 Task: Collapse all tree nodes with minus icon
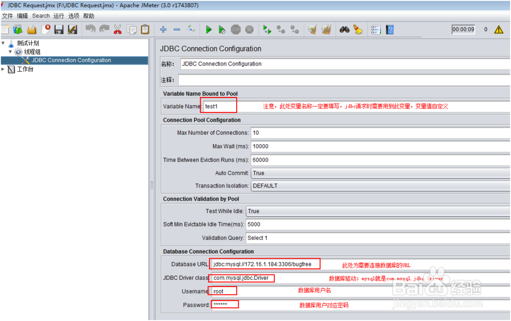point(177,30)
